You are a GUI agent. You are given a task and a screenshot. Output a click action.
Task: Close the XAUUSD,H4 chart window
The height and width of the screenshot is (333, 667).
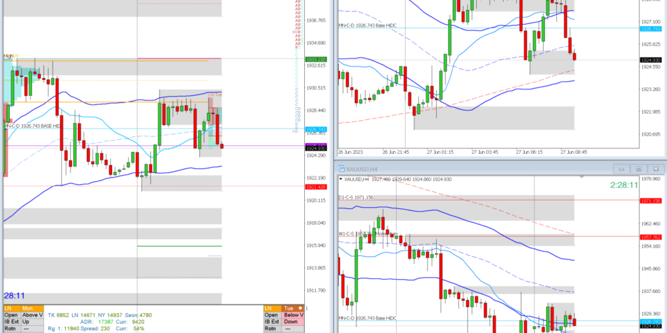(x=656, y=169)
